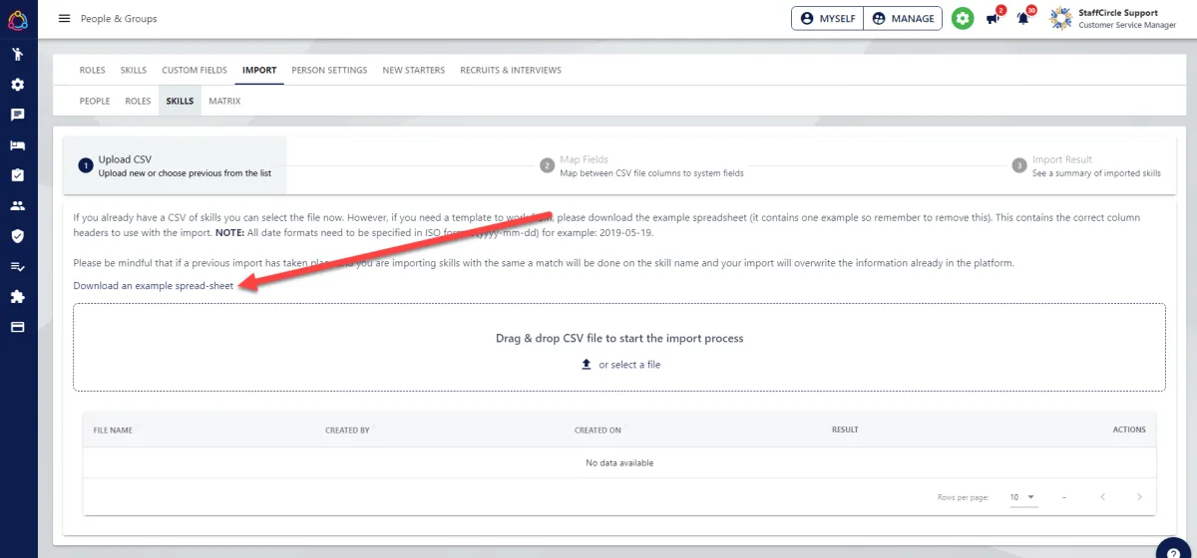The width and height of the screenshot is (1197, 558).
Task: Open the clipboard check icon in the sidebar
Action: click(18, 175)
